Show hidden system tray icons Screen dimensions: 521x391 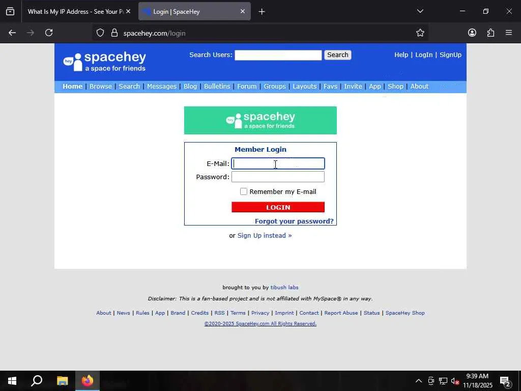pyautogui.click(x=419, y=381)
